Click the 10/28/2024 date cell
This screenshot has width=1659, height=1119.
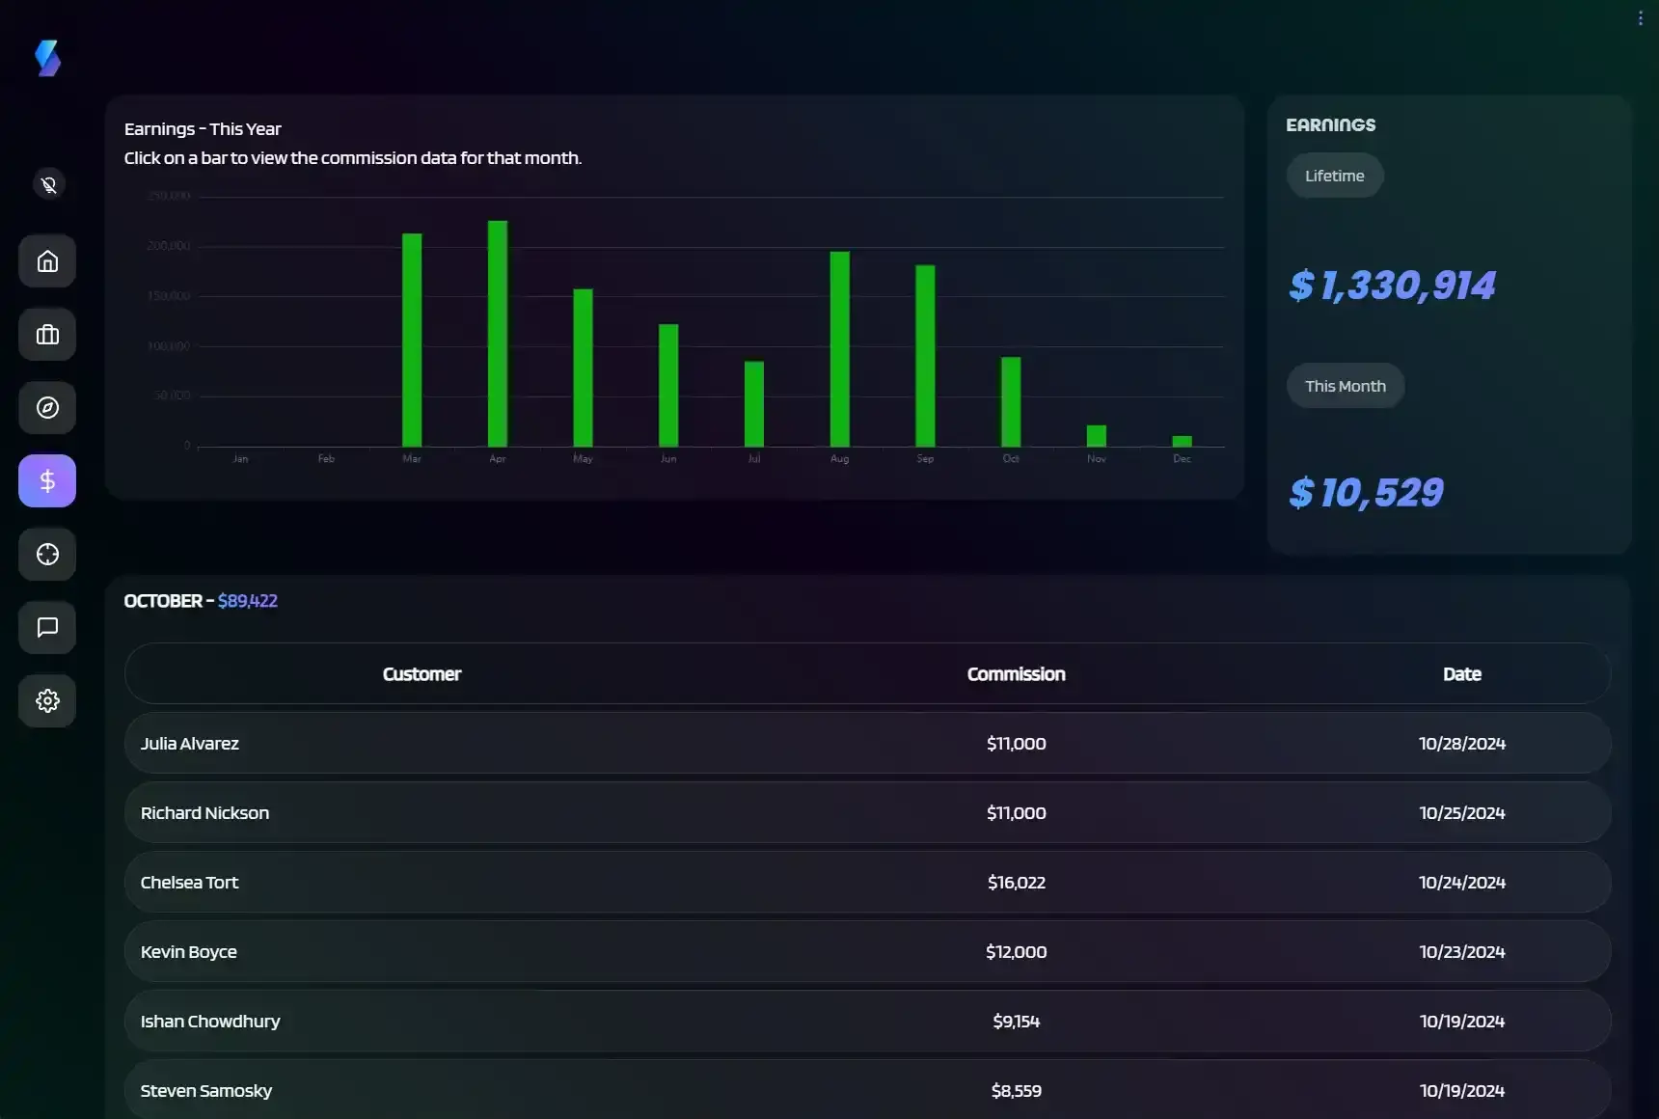click(1462, 744)
